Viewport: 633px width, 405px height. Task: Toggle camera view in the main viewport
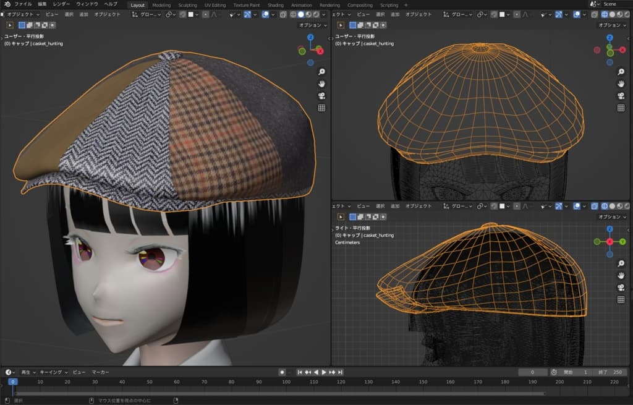[x=321, y=96]
